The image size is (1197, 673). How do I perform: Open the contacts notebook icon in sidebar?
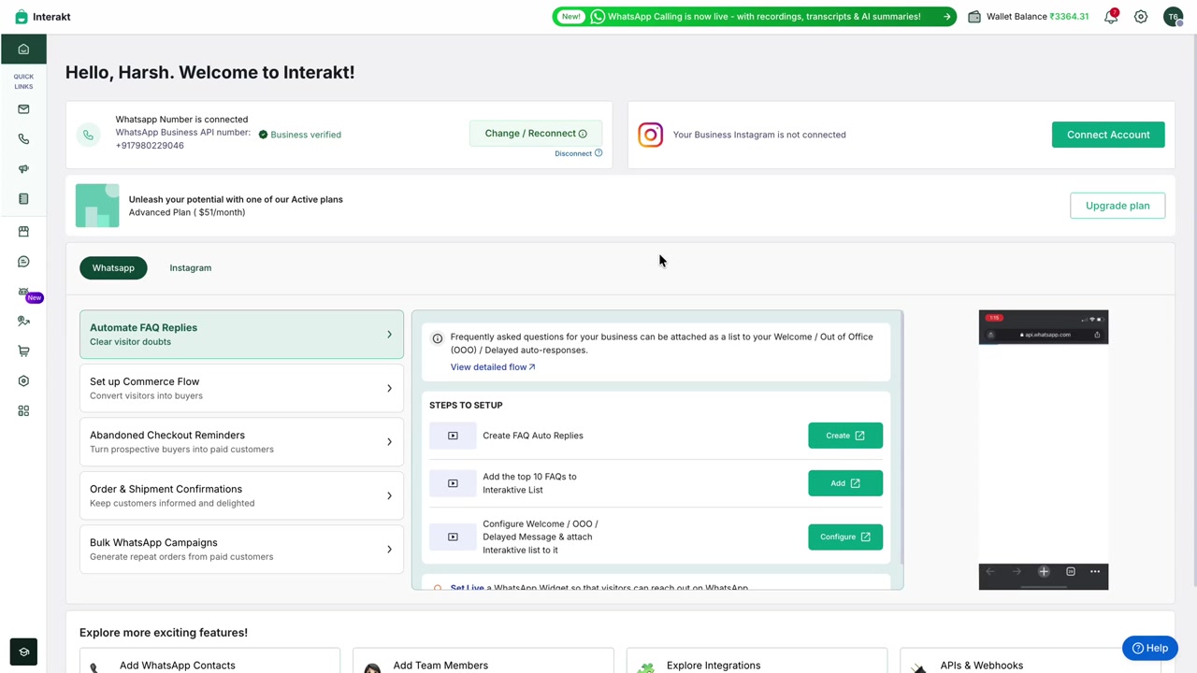[23, 199]
